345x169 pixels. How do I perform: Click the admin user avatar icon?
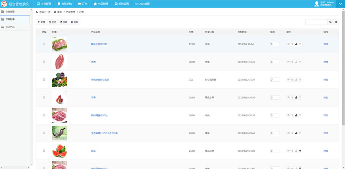coord(316,4)
